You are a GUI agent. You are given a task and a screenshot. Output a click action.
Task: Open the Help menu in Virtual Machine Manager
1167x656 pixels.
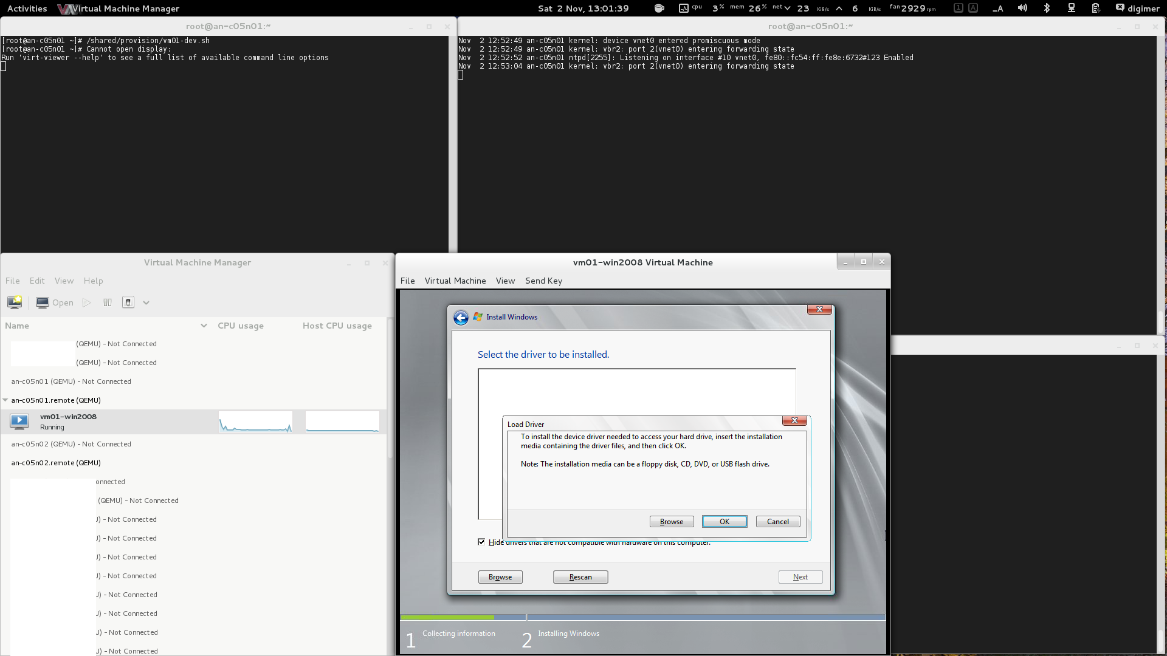(94, 281)
